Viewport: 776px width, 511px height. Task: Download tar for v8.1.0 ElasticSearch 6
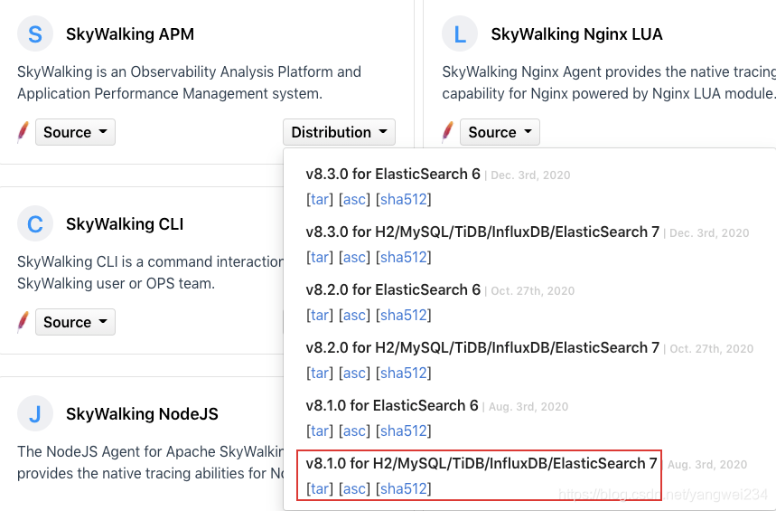coord(319,431)
